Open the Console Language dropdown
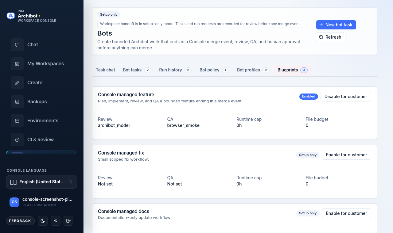The image size is (393, 233). point(41,182)
